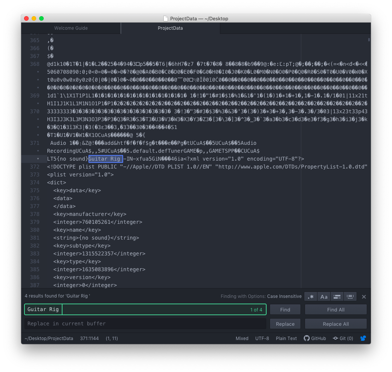Click the ~/Desktop/ProjectData file path
Screen dimensions: 392x372
(x=49, y=338)
